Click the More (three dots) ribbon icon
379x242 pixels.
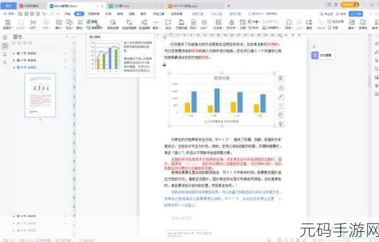point(157,23)
